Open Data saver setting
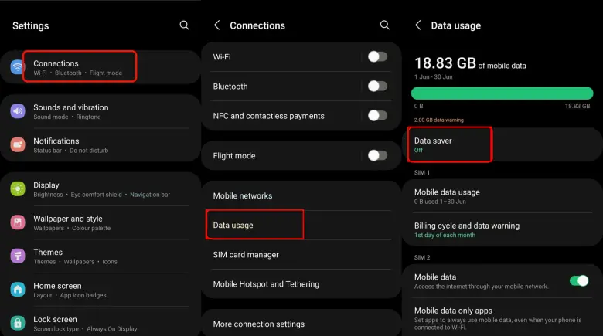603x336 pixels. 502,144
